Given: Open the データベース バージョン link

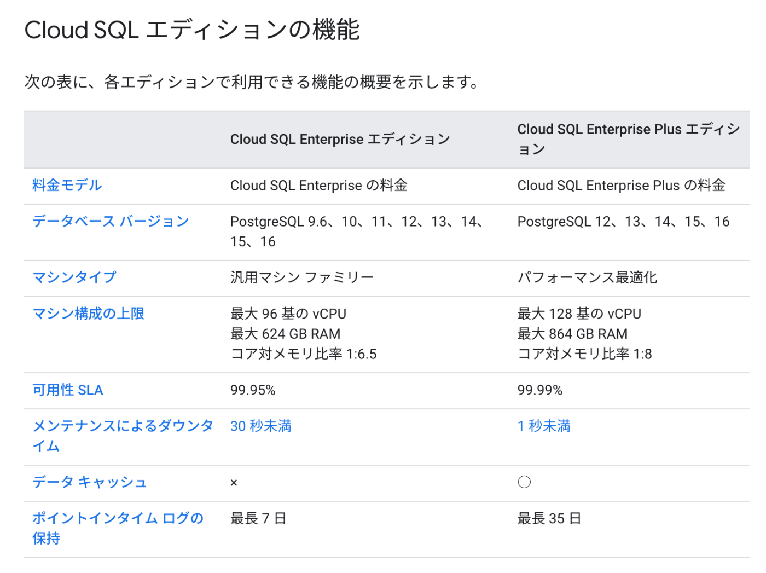Looking at the screenshot, I should tap(111, 221).
